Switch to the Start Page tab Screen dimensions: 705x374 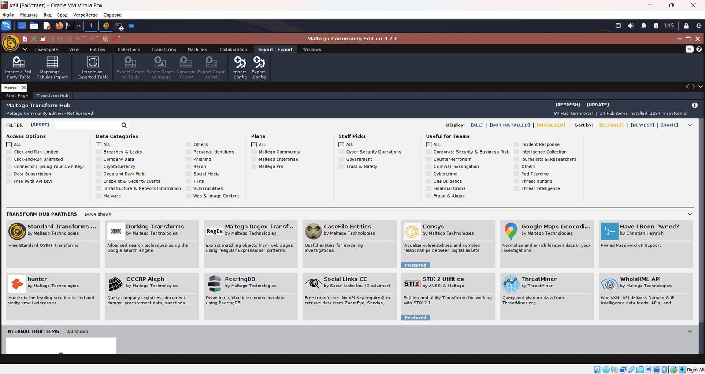[17, 96]
